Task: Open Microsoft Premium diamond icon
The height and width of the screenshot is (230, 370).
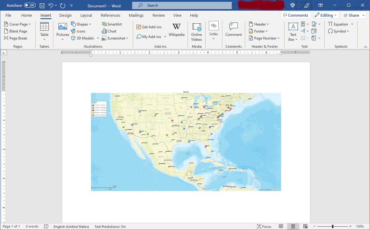Action: click(293, 5)
